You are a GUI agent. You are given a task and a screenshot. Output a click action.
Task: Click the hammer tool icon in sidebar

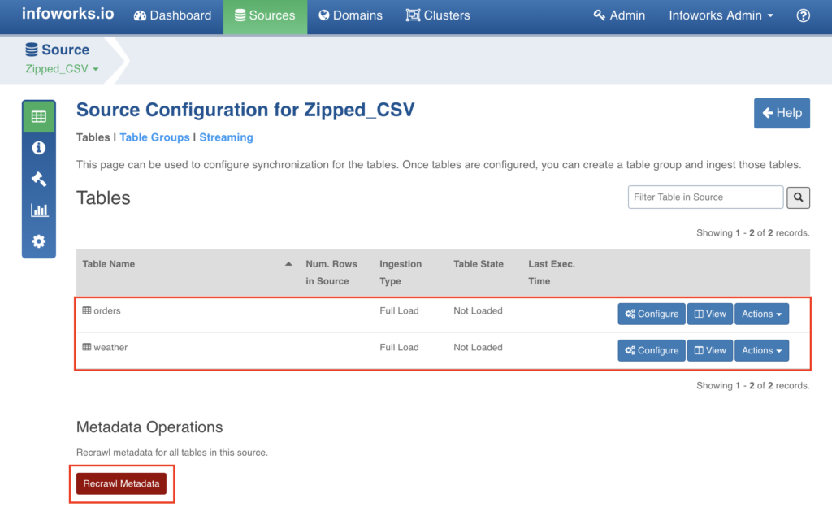click(x=39, y=179)
